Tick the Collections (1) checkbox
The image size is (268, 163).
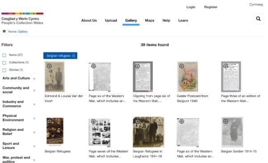click(x=4, y=63)
